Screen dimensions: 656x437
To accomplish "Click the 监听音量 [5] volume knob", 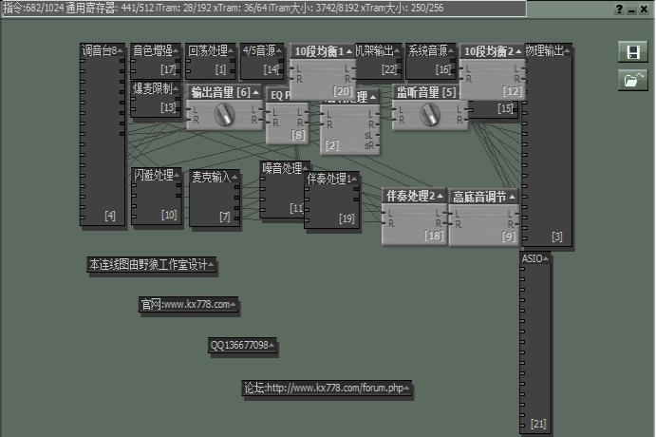I will pyautogui.click(x=430, y=114).
